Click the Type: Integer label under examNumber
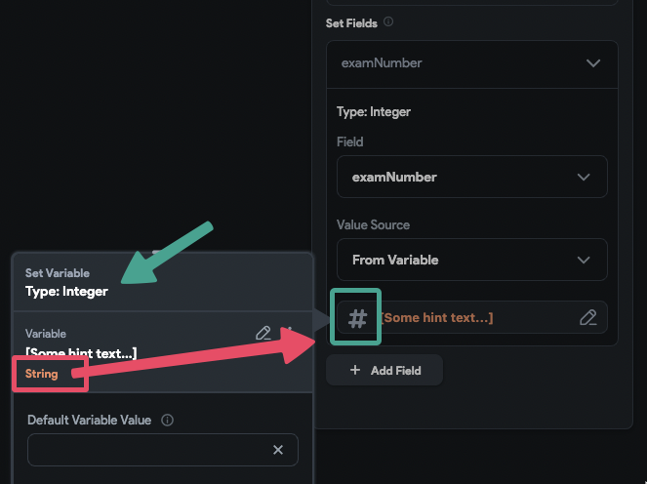Screen dimensions: 647x484 (374, 112)
